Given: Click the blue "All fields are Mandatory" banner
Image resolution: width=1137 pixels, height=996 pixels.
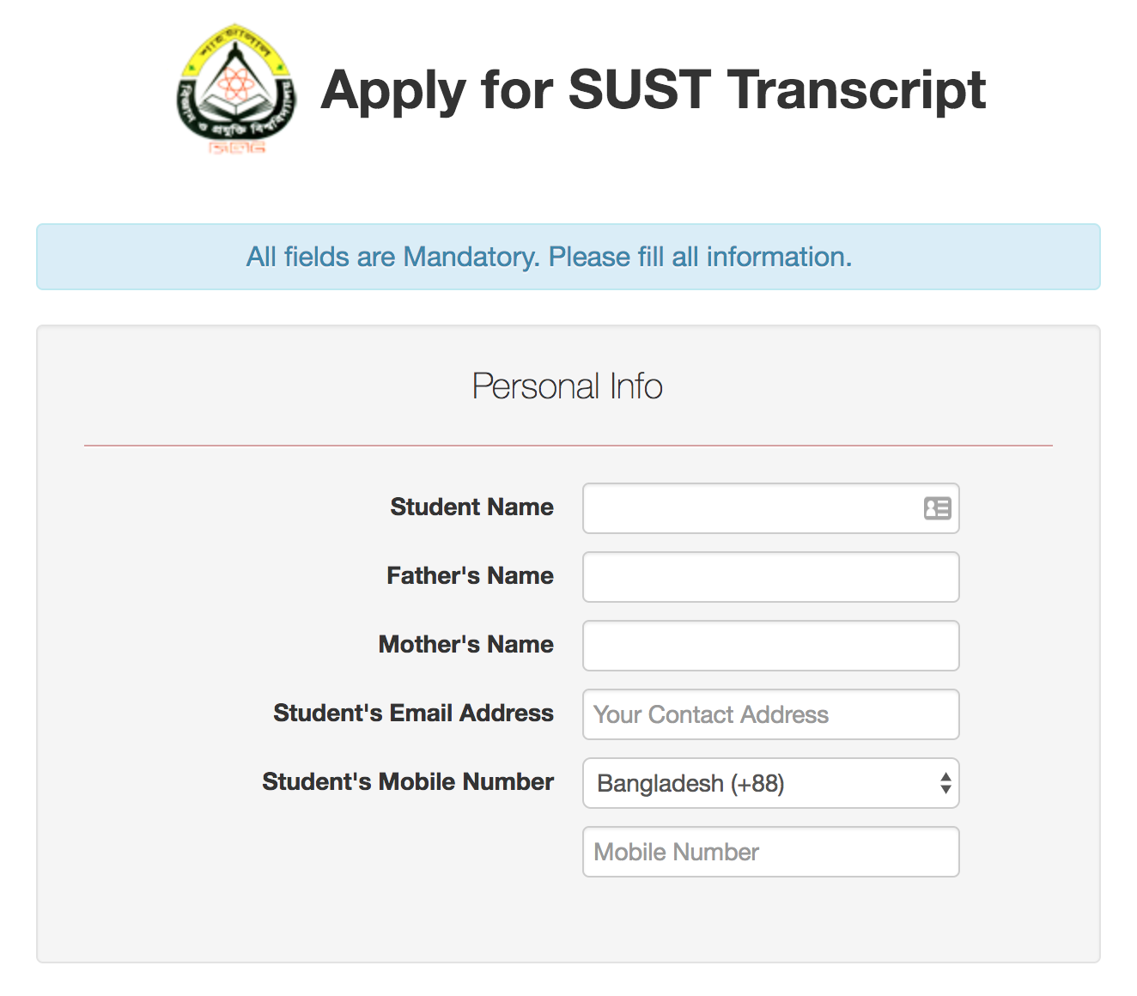Looking at the screenshot, I should [x=568, y=257].
